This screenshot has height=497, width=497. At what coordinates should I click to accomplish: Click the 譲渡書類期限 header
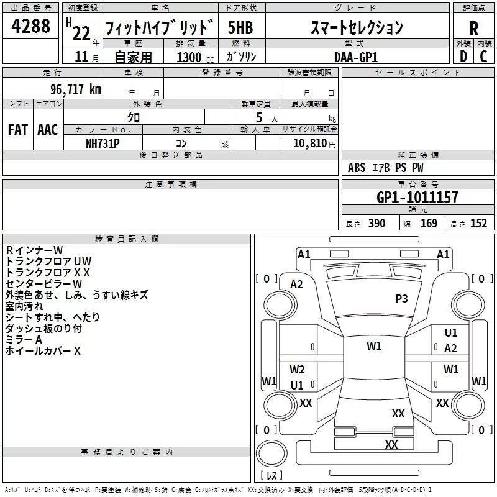[309, 72]
